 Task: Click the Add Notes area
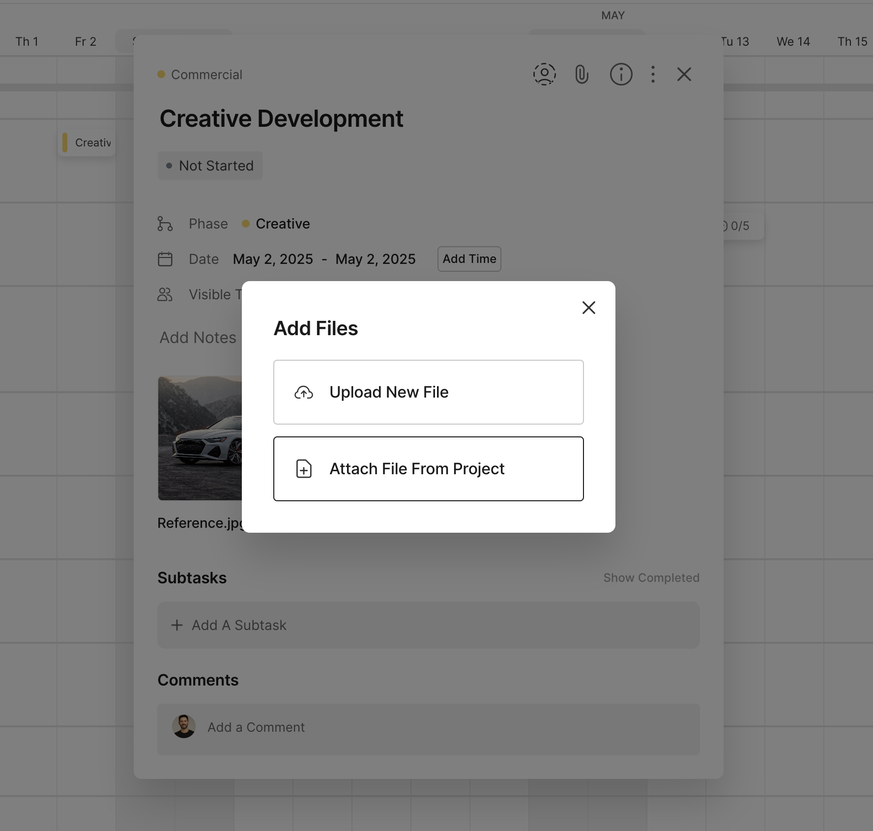(198, 338)
